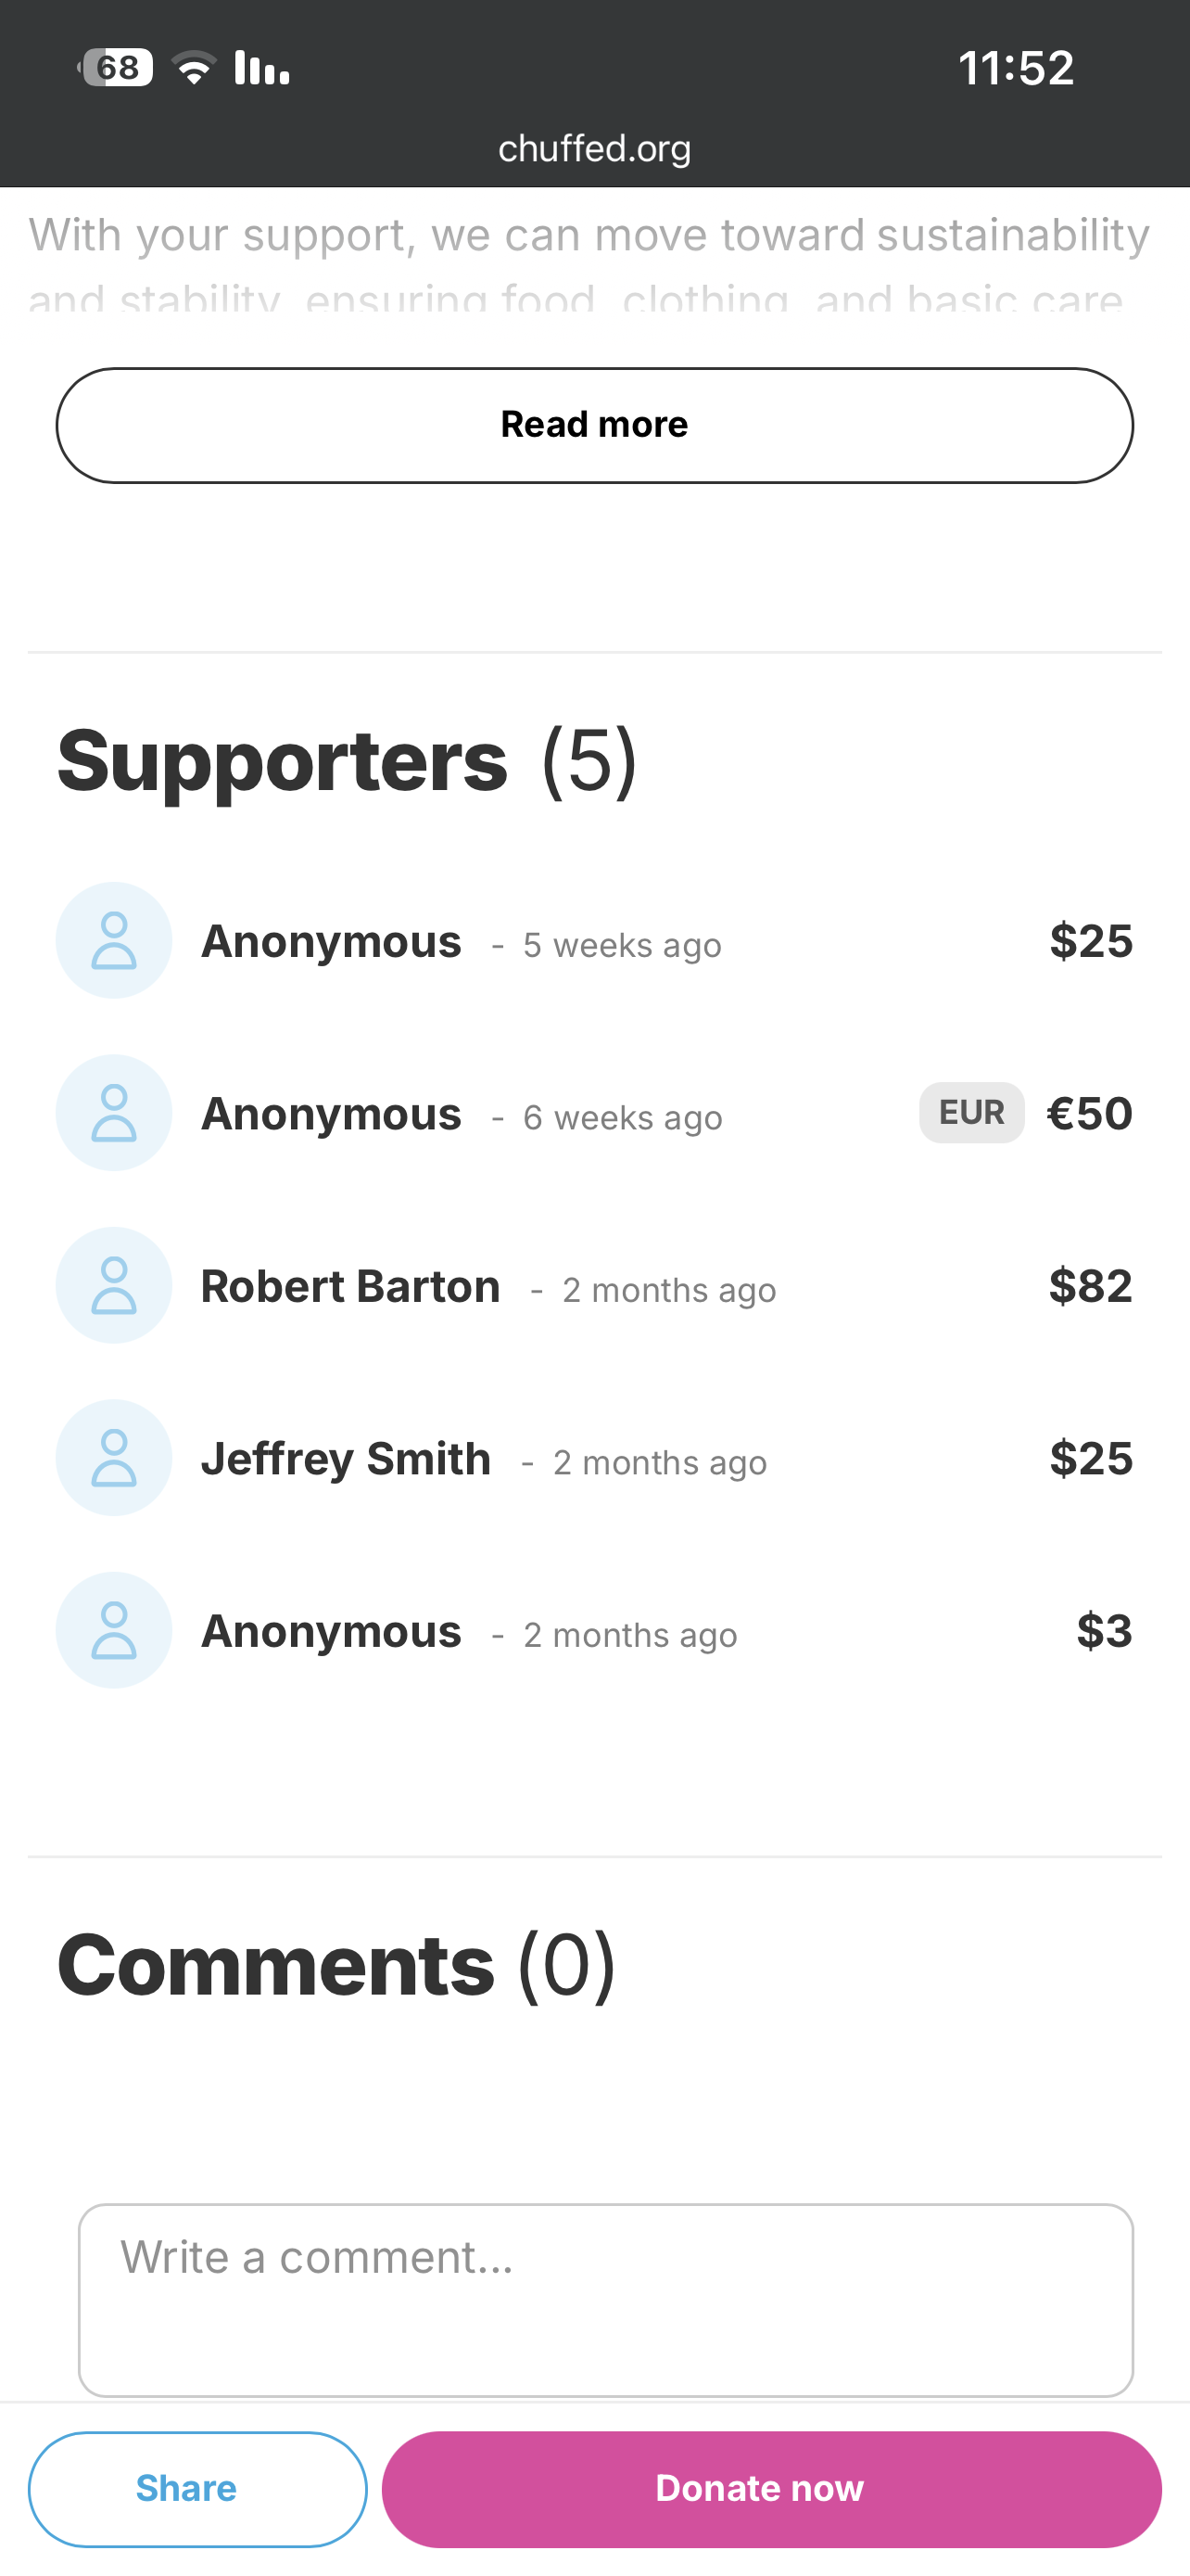Select Jeffrey Smith supporter name
Image resolution: width=1190 pixels, height=2576 pixels.
(346, 1459)
